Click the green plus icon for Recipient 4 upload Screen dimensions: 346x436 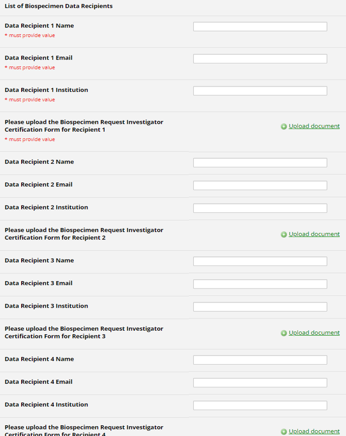284,432
